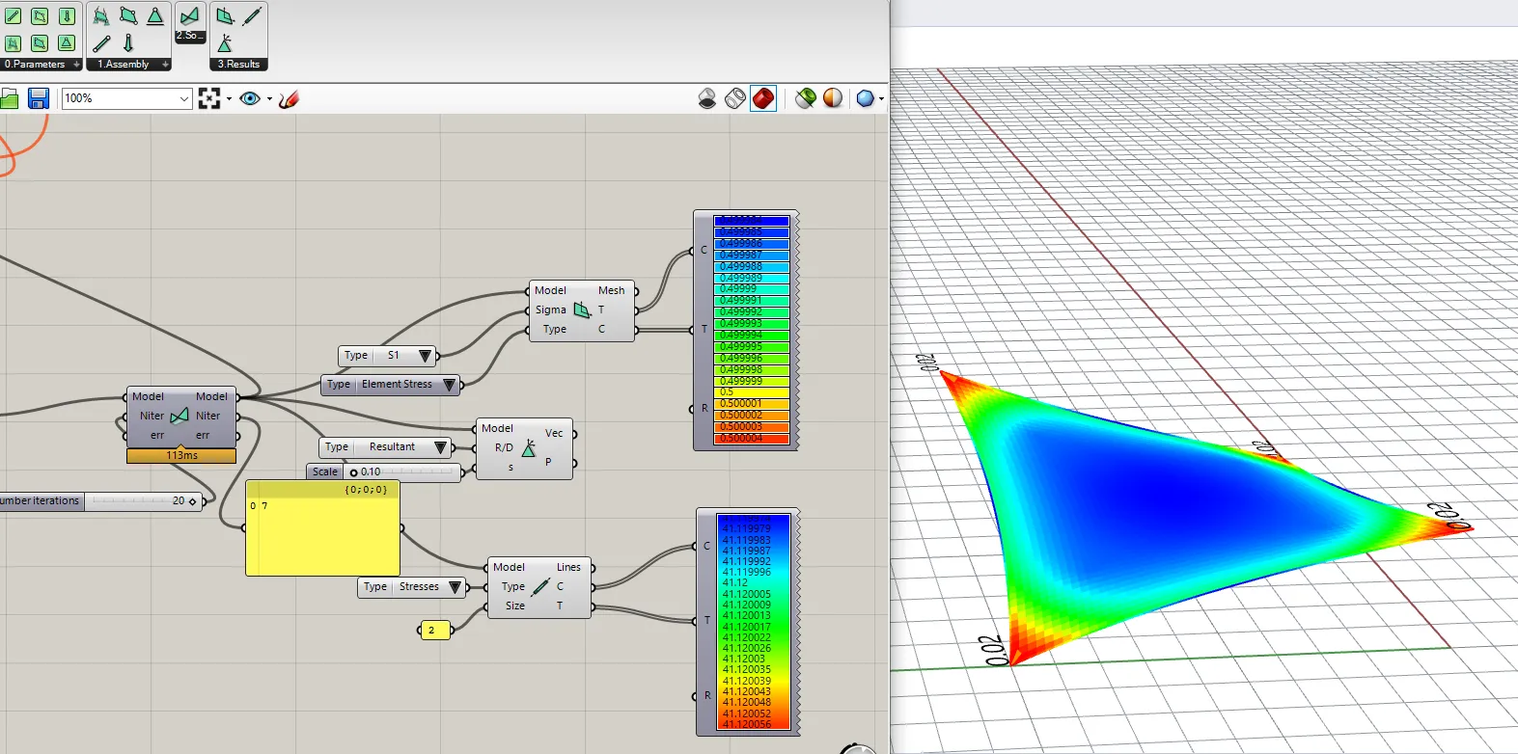Select the load arrow icon in Parameters panel
The width and height of the screenshot is (1518, 754).
click(67, 16)
